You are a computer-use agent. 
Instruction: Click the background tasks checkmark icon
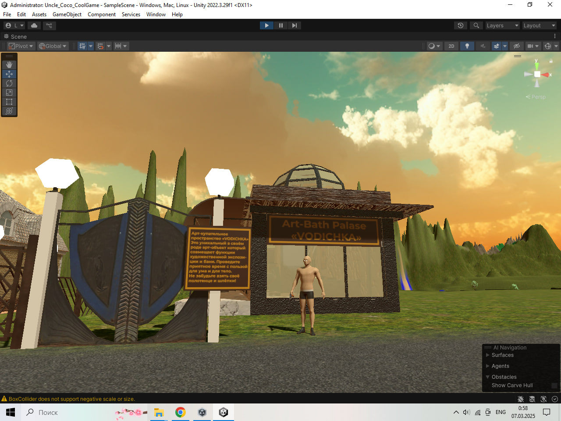(555, 399)
